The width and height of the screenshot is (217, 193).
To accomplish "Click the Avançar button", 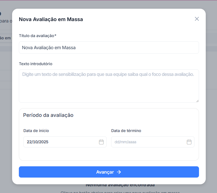I will (109, 172).
